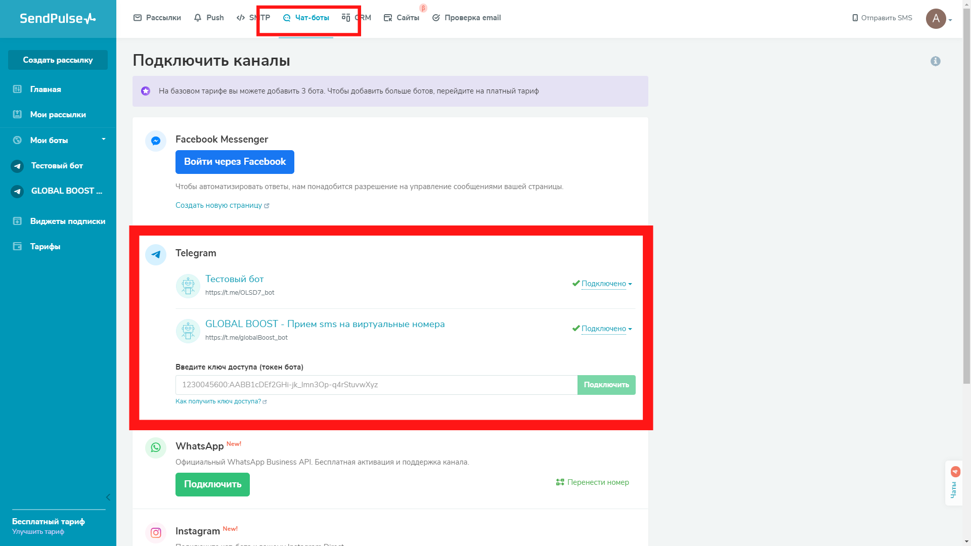
Task: Open the Чат-боты top menu
Action: coord(306,18)
